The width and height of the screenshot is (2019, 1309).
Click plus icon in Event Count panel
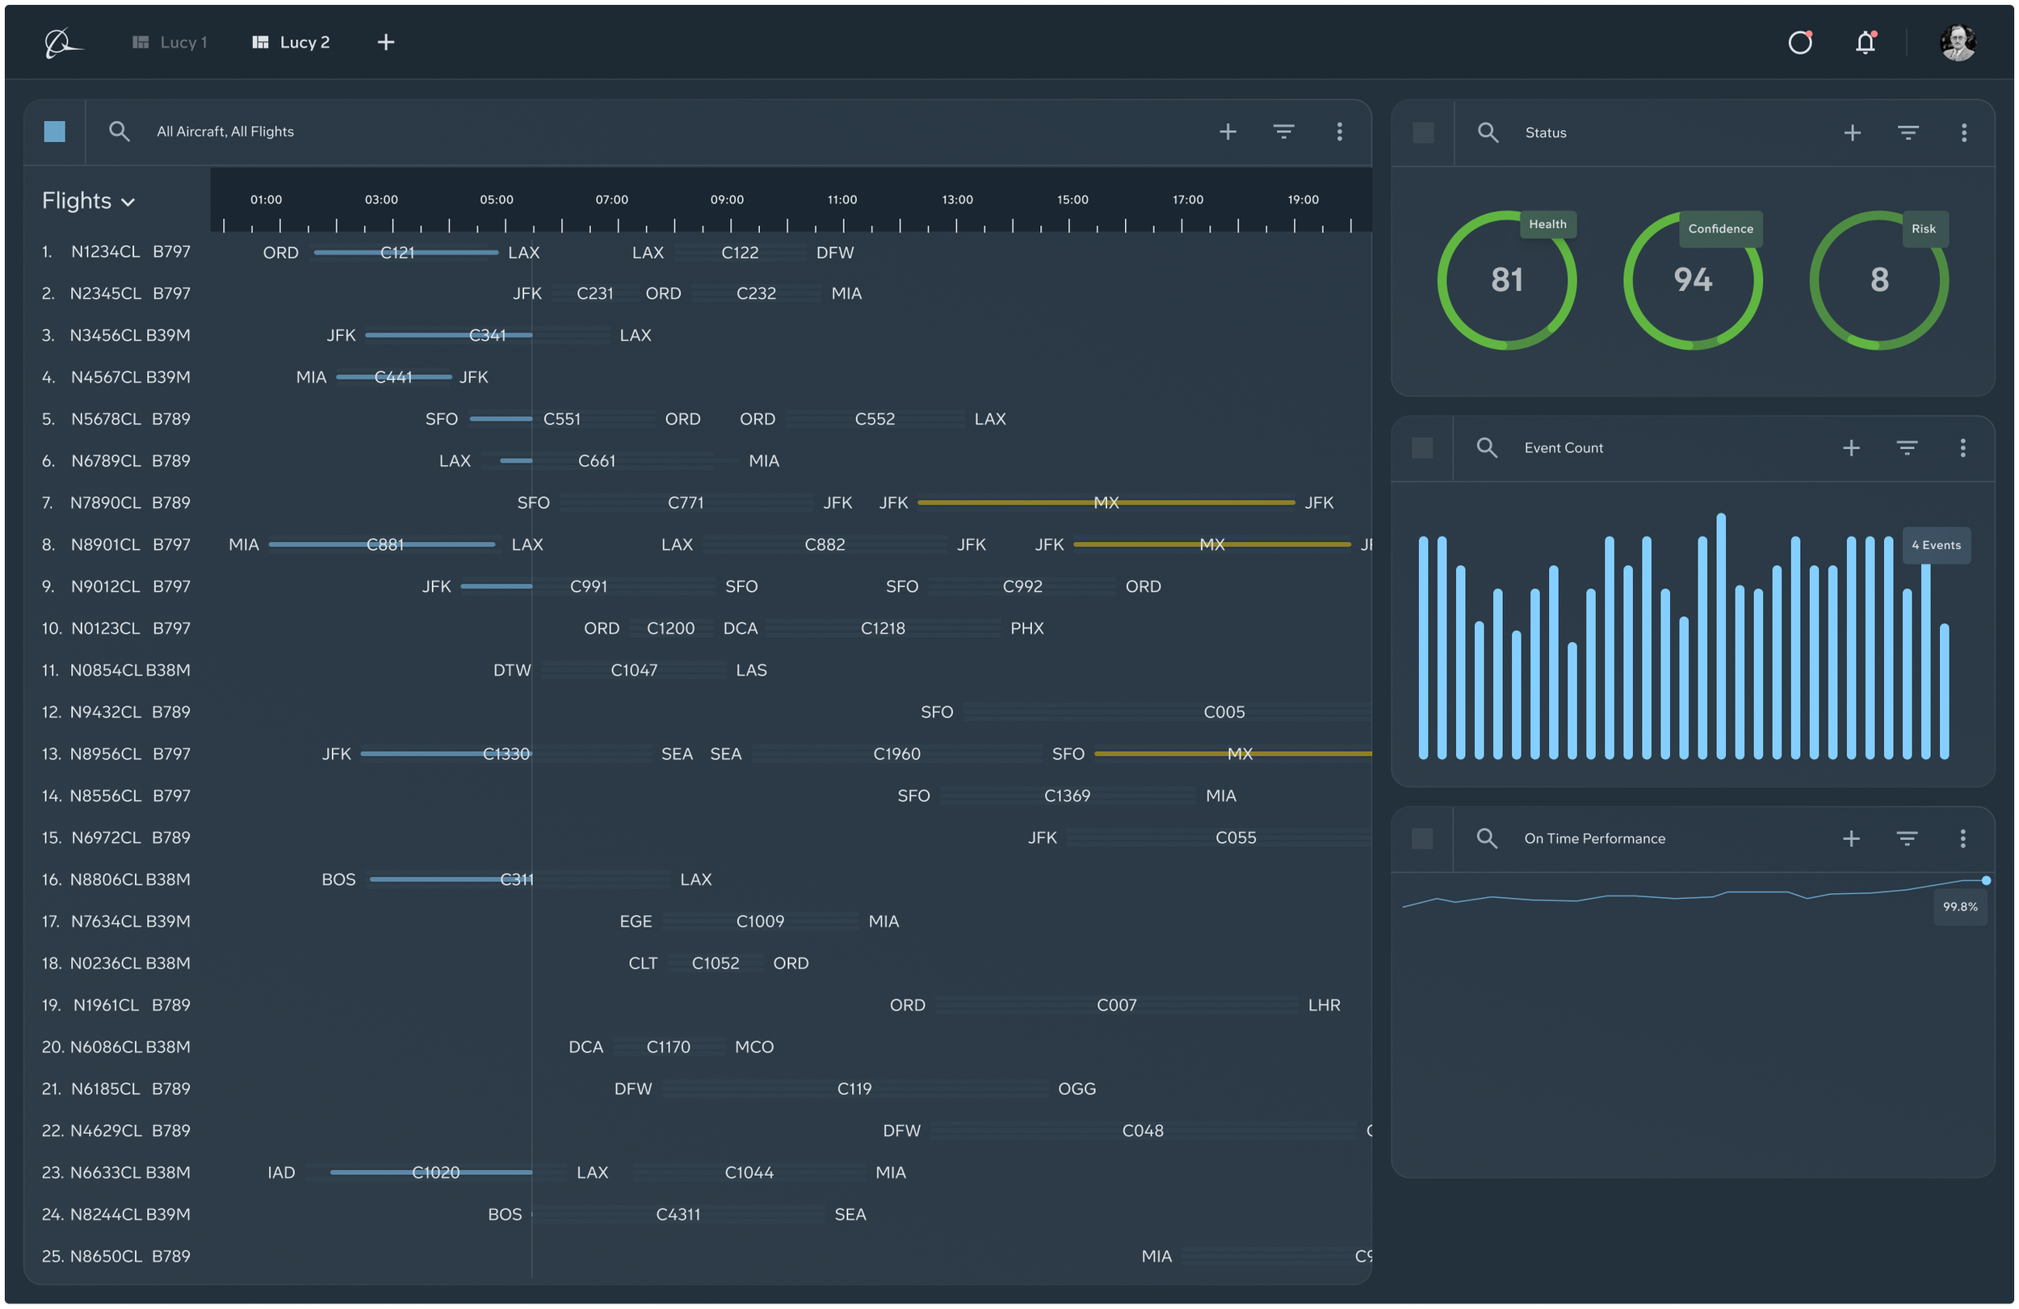[1851, 448]
